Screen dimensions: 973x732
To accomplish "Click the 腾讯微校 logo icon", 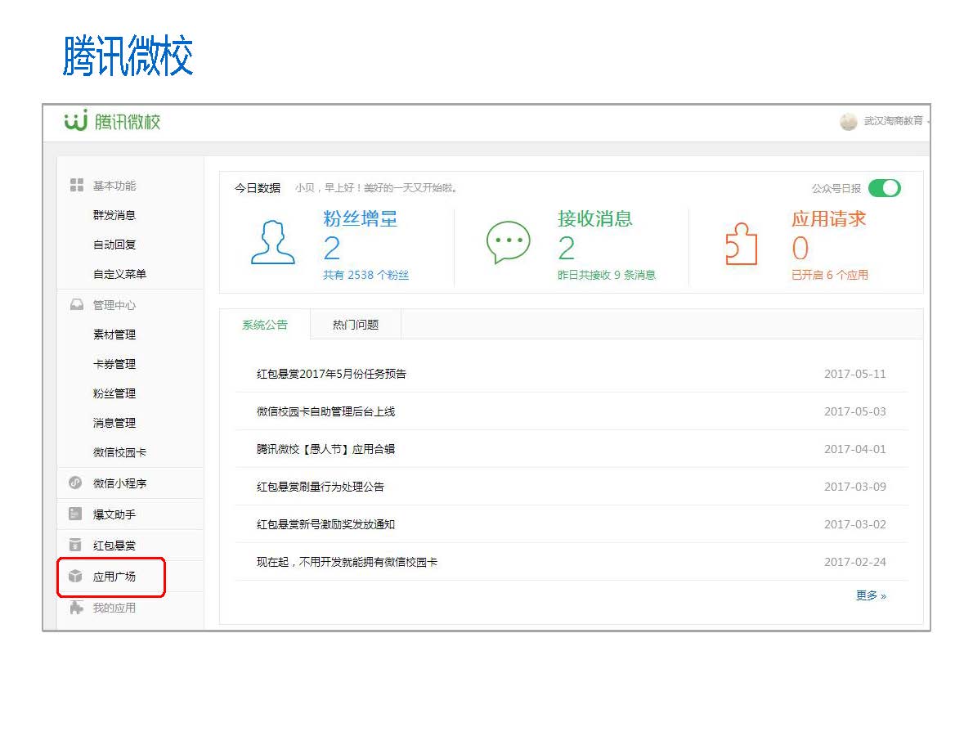I will pos(76,120).
